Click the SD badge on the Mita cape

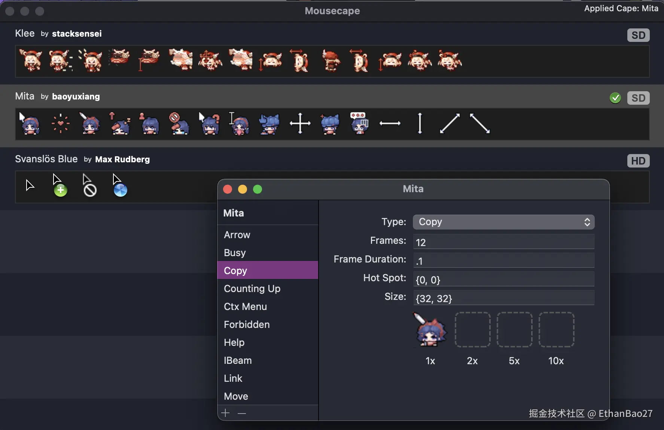(638, 98)
